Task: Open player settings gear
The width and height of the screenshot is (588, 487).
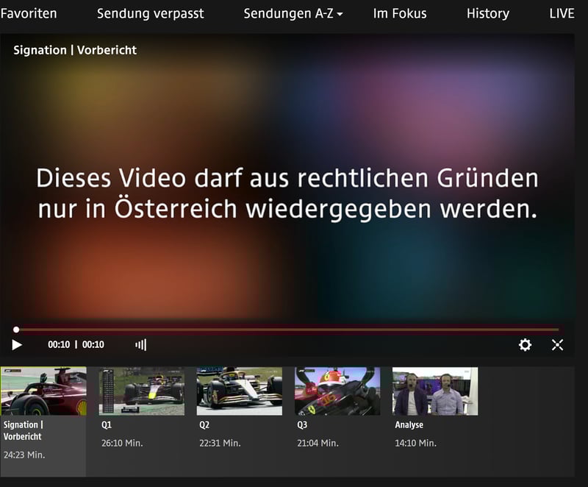Action: click(525, 344)
